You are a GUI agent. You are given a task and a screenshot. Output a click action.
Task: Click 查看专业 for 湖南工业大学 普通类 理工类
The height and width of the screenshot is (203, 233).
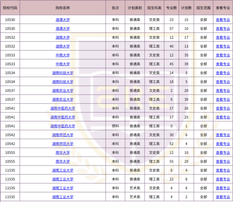coord(223,179)
